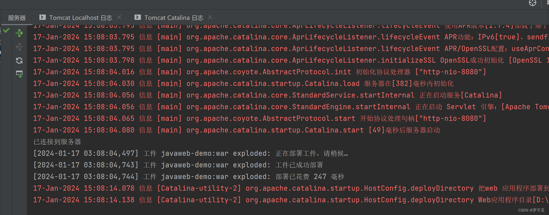Click the '正在部署工件,请稍候…' line
This screenshot has height=215, width=549.
191,153
